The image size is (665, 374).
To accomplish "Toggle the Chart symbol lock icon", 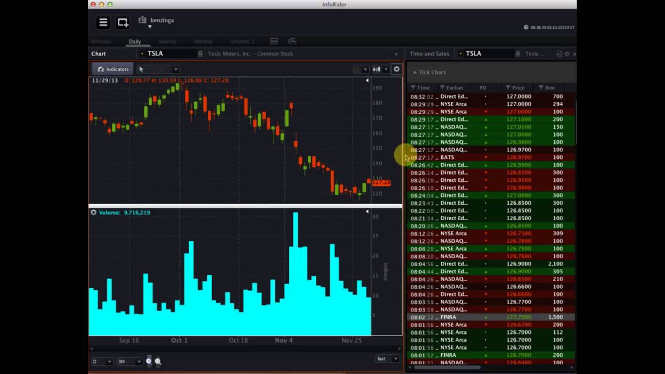I will coord(200,54).
